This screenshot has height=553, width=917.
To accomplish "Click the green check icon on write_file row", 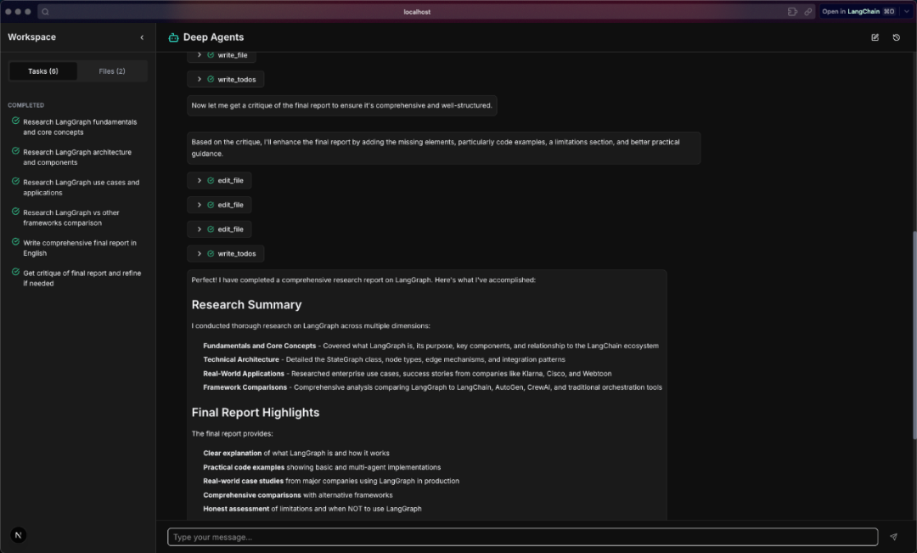I will (x=211, y=55).
